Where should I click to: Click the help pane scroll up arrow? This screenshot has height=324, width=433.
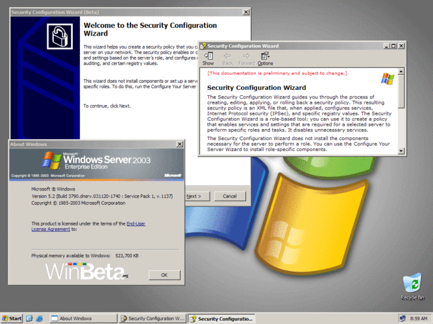pyautogui.click(x=401, y=71)
